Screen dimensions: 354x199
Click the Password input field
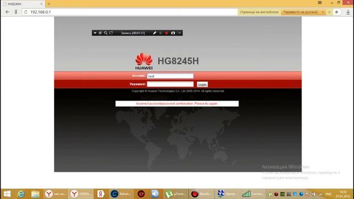[x=170, y=84]
